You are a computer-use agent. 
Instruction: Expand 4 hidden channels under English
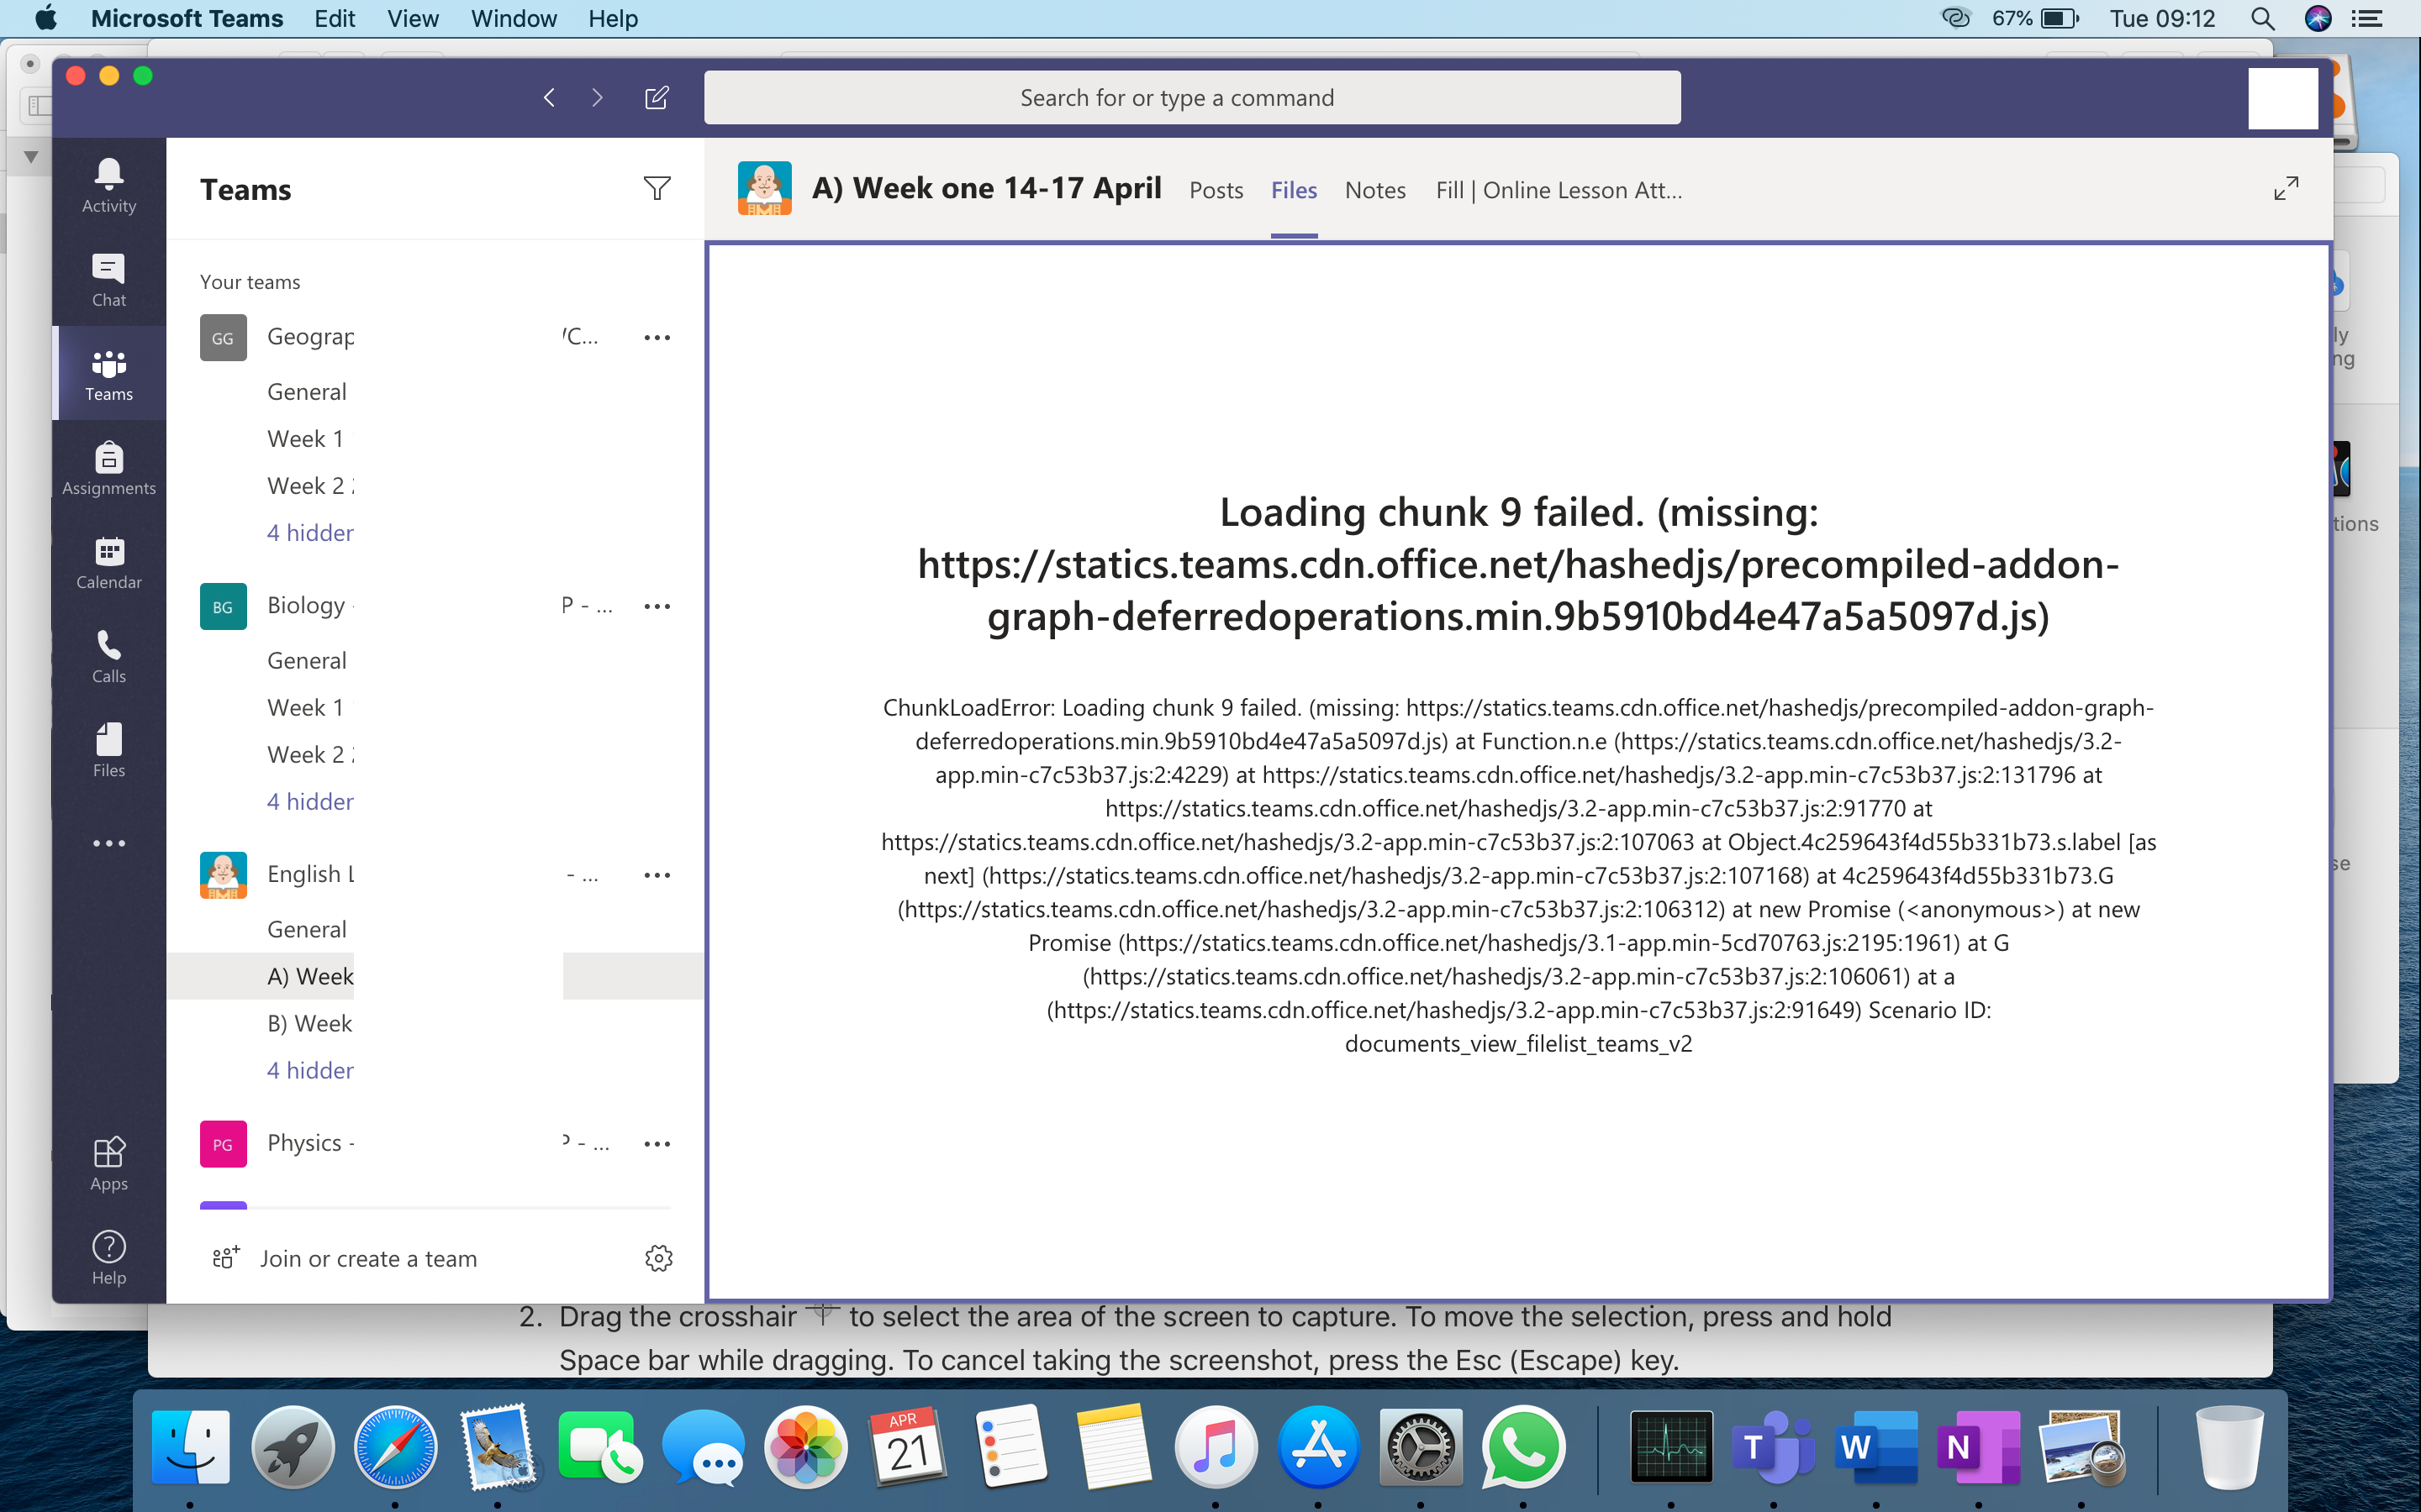[310, 1071]
